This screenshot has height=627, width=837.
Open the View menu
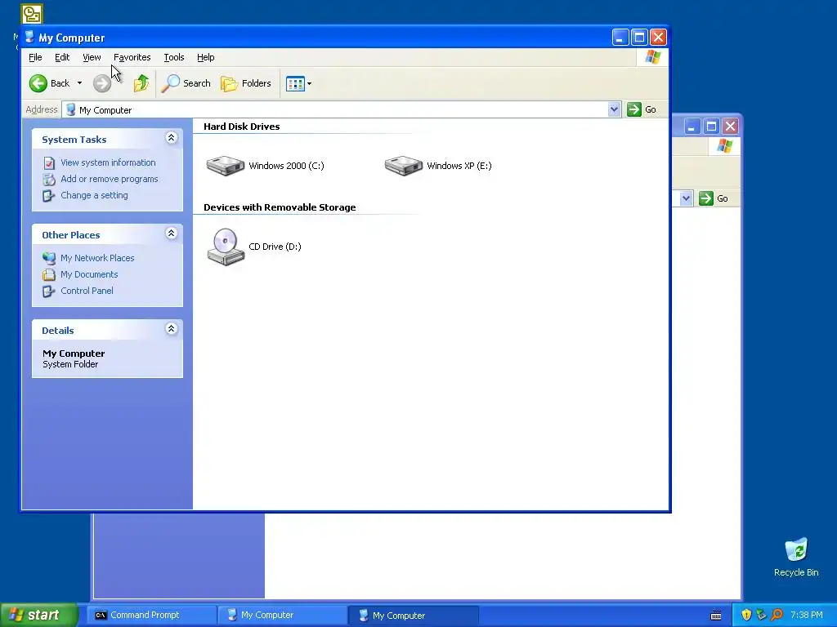92,57
